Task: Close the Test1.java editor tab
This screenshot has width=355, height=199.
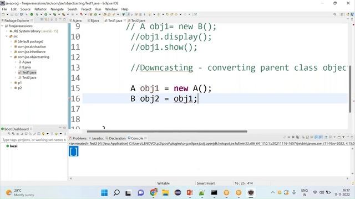Action: pyautogui.click(x=124, y=20)
